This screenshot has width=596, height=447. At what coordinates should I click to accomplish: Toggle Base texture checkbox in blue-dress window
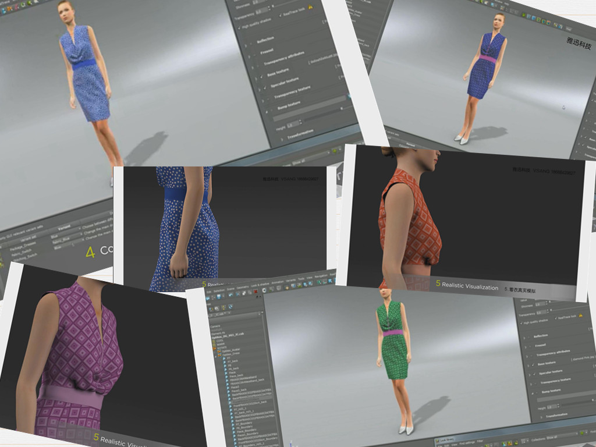point(261,77)
